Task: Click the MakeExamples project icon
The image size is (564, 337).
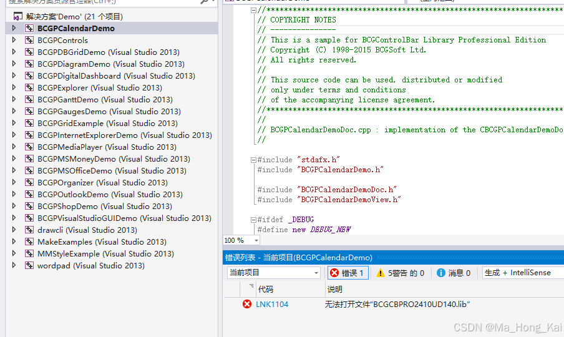Action: click(29, 242)
